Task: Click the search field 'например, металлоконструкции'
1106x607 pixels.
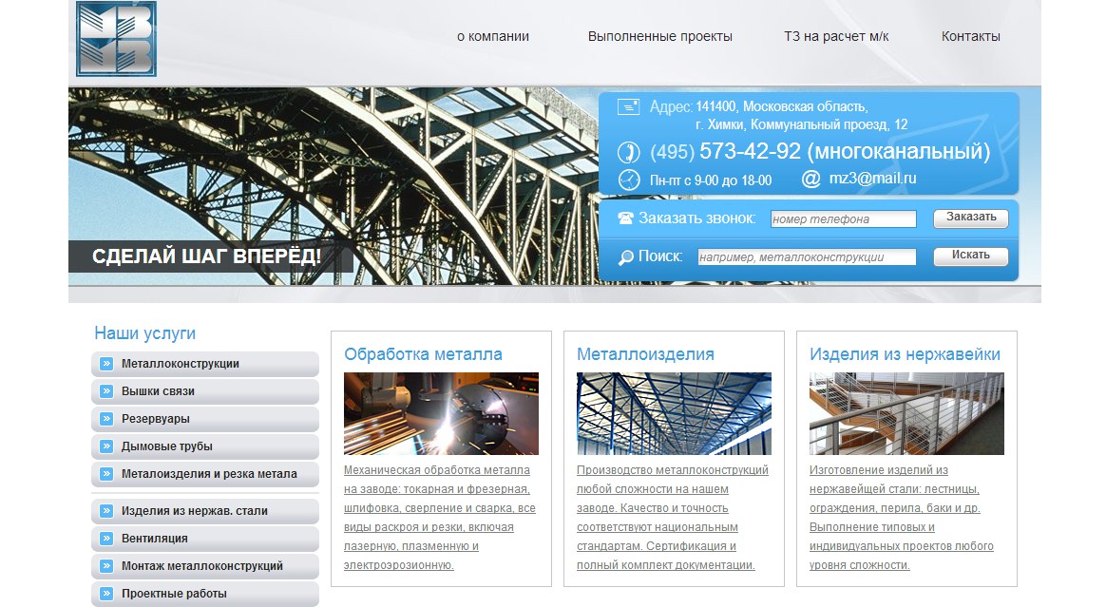Action: pyautogui.click(x=807, y=257)
